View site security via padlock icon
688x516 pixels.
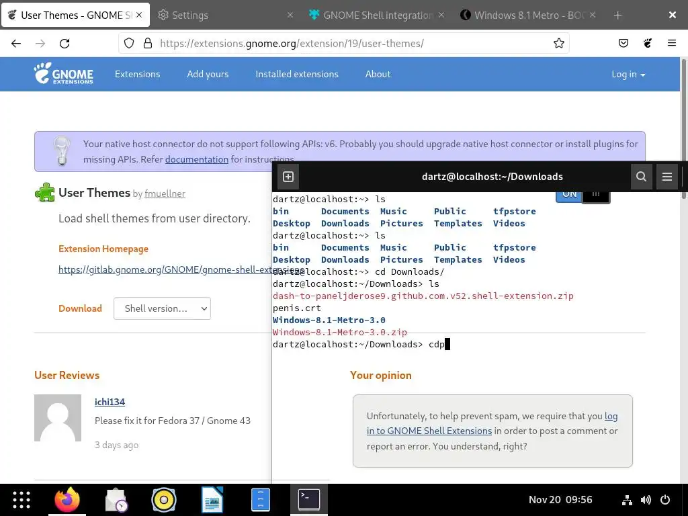click(148, 43)
